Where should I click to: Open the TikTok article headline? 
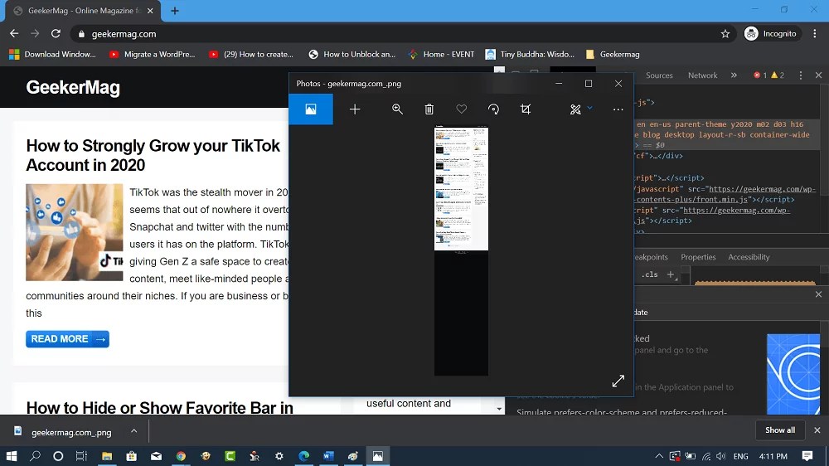coord(153,156)
